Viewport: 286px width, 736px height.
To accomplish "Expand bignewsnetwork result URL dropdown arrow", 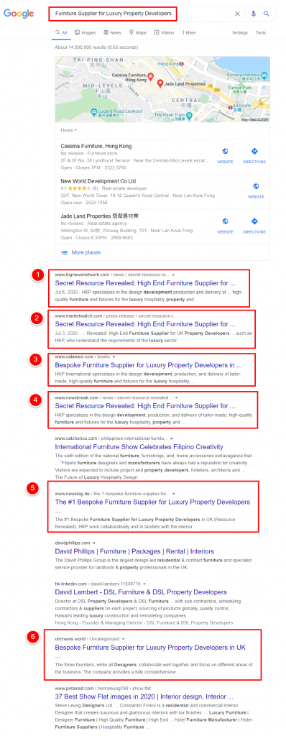I will 174,274.
